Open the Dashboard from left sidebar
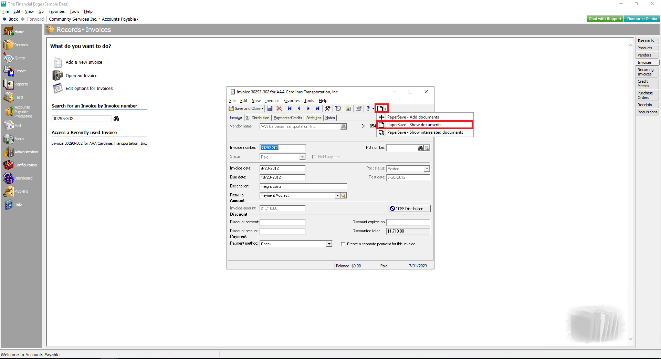Viewport: 661px width, 359px height. pos(23,178)
